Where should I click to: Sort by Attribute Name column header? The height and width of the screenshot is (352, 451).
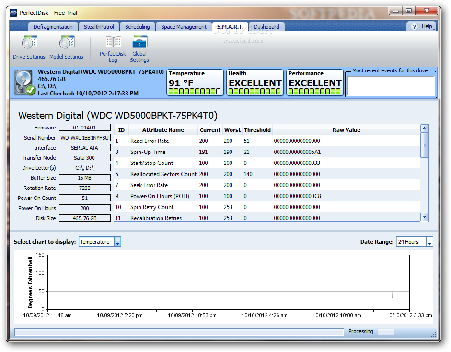click(x=163, y=130)
